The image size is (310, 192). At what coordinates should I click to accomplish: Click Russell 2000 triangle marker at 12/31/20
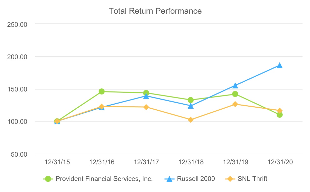pos(279,66)
